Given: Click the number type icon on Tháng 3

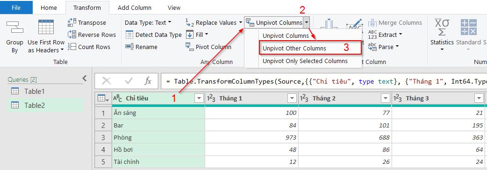Looking at the screenshot, I should pos(398,99).
